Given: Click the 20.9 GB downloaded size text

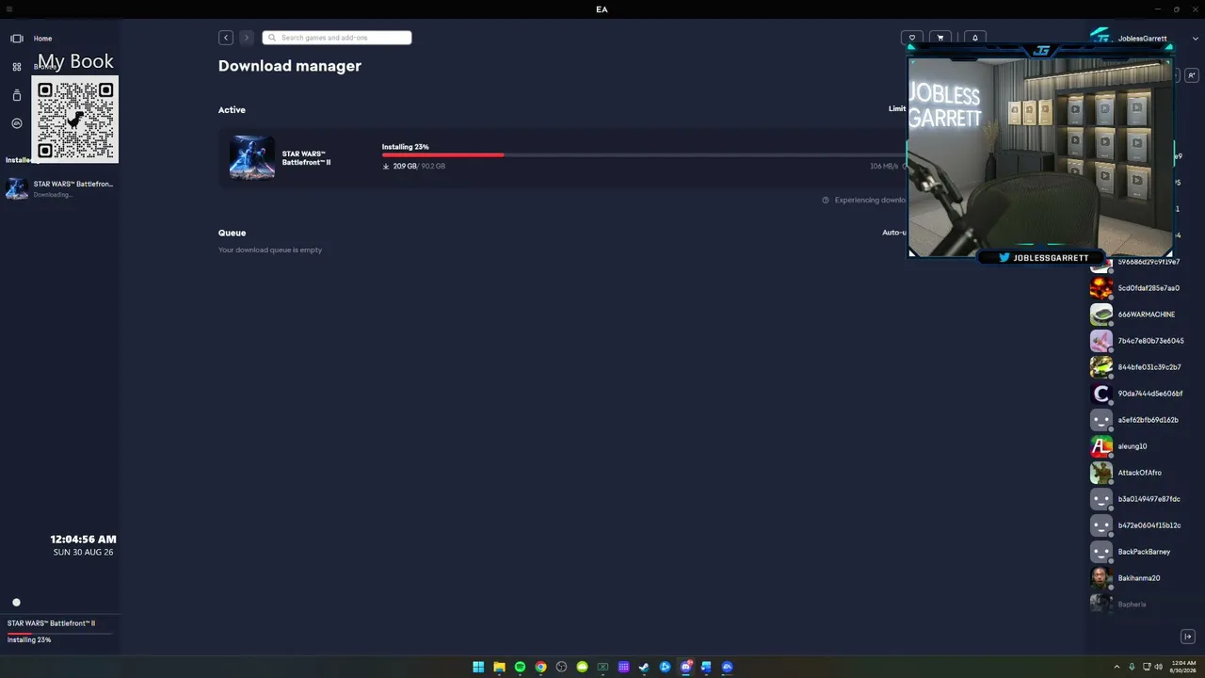Looking at the screenshot, I should click(405, 166).
